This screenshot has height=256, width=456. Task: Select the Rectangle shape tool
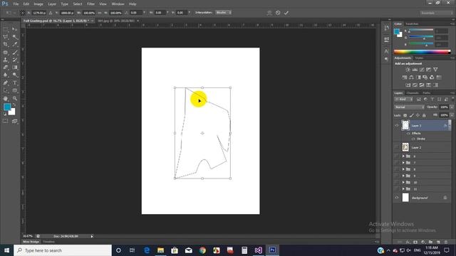(15, 90)
